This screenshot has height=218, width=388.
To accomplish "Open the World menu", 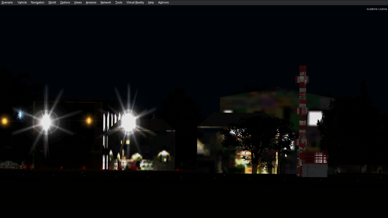I will pos(52,2).
